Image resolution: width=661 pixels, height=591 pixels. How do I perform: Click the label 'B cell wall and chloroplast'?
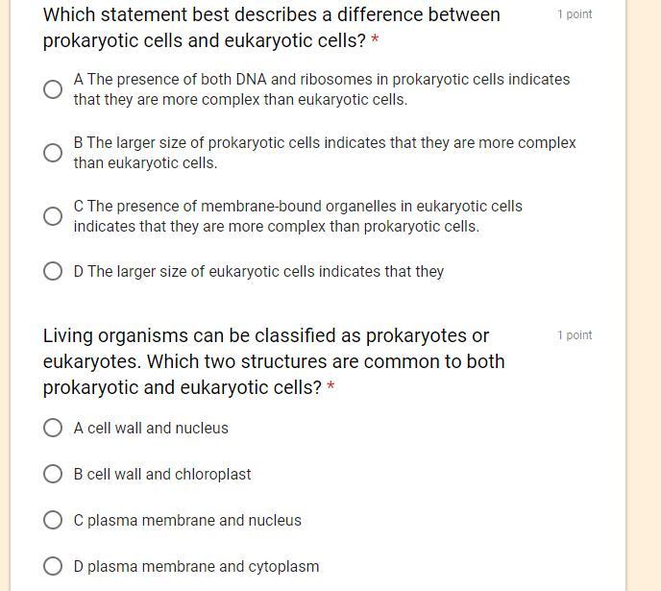tap(162, 474)
